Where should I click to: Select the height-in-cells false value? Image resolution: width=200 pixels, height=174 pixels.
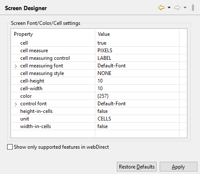pyautogui.click(x=103, y=111)
